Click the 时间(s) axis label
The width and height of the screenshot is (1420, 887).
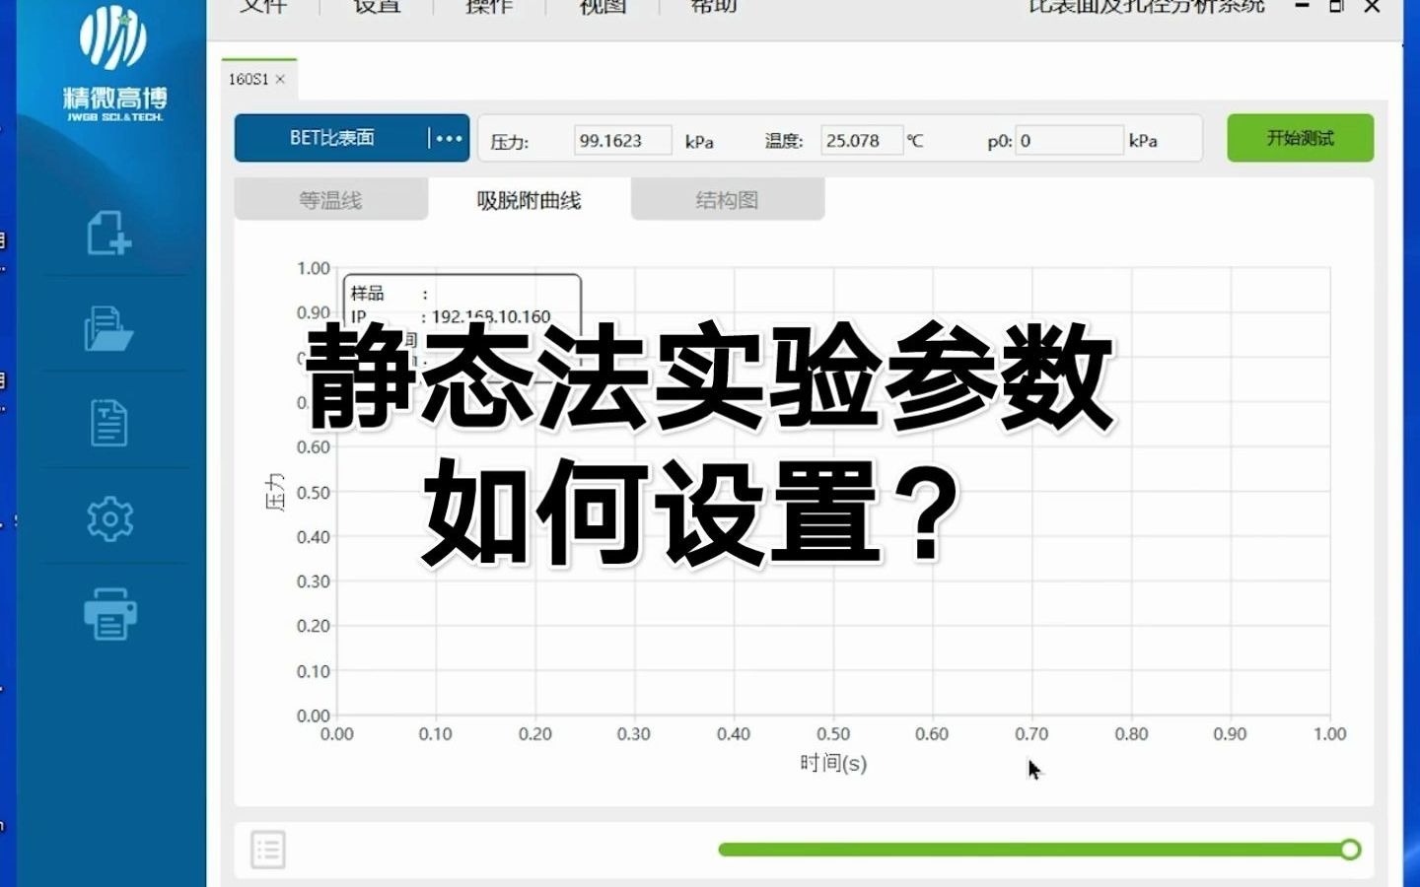point(833,763)
